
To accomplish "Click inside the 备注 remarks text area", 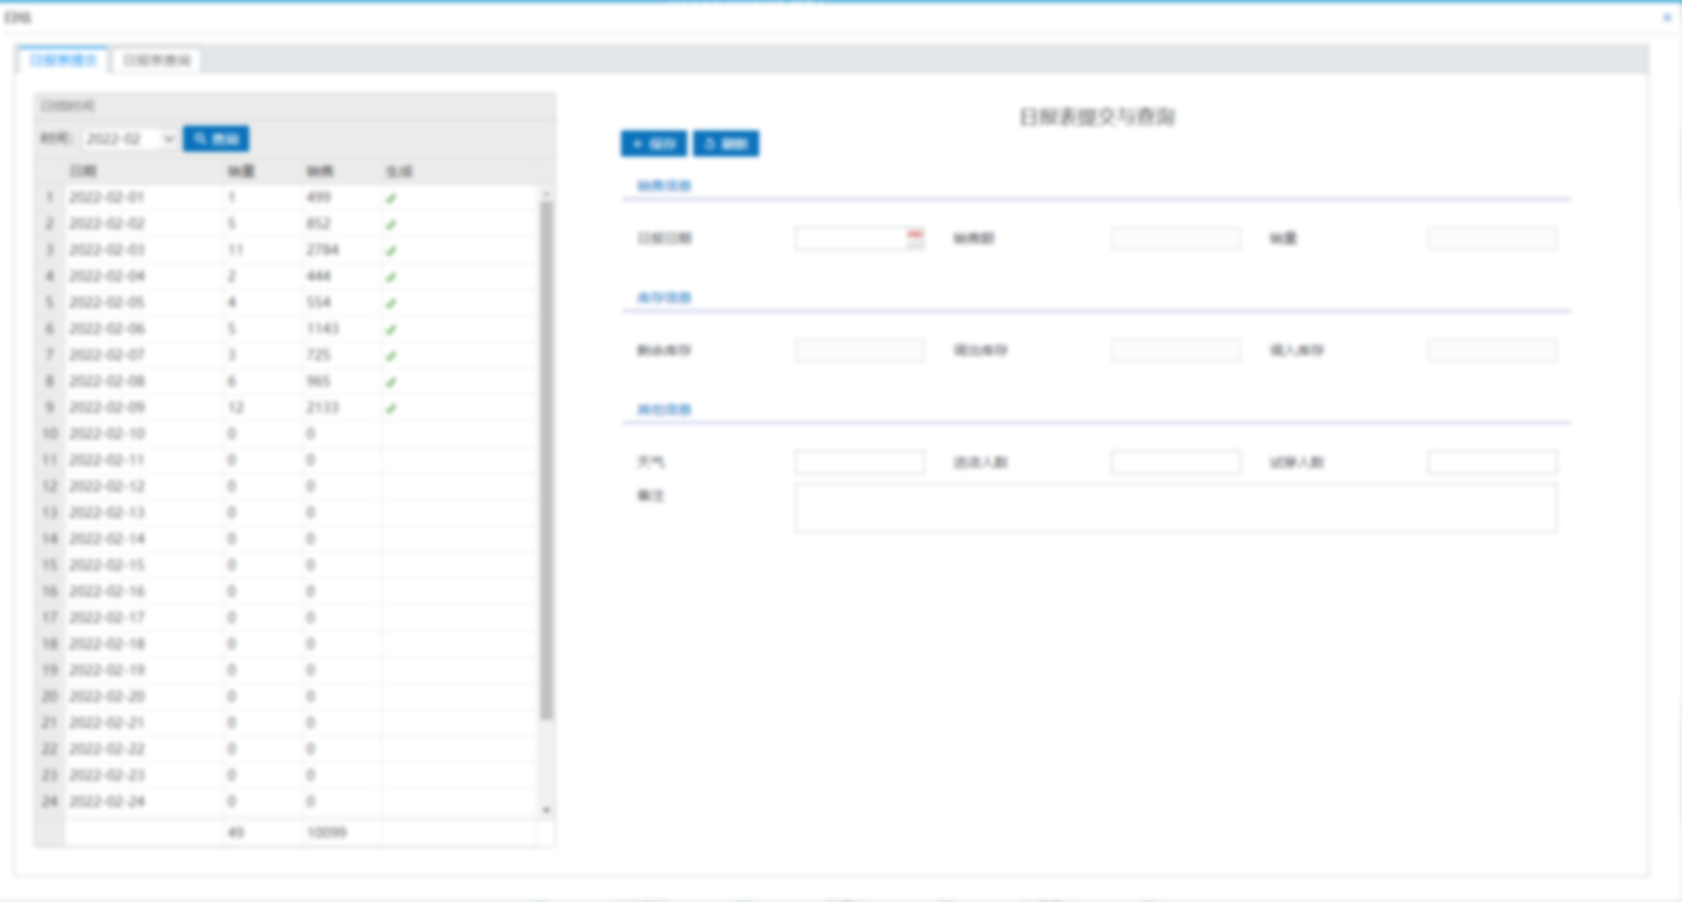I will (1175, 508).
